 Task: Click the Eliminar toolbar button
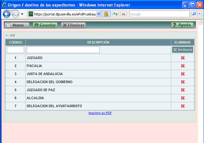click(73, 25)
